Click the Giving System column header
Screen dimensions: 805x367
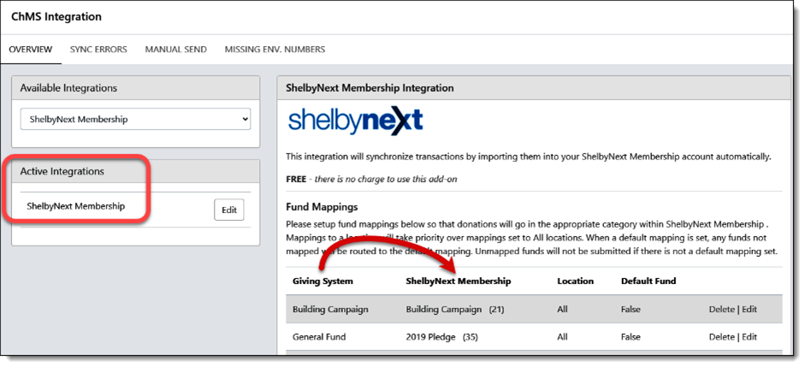[323, 281]
